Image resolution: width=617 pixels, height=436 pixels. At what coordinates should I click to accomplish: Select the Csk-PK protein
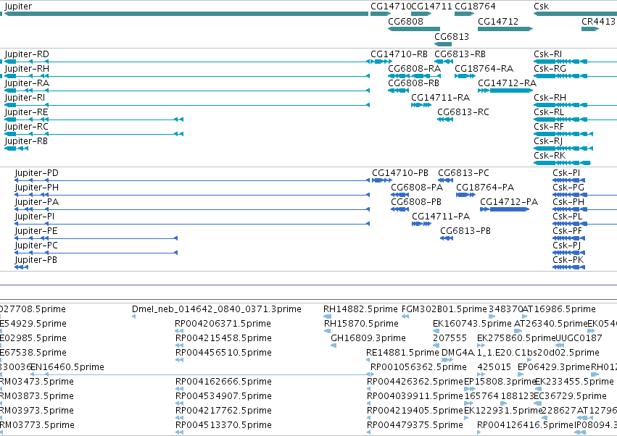pyautogui.click(x=568, y=260)
